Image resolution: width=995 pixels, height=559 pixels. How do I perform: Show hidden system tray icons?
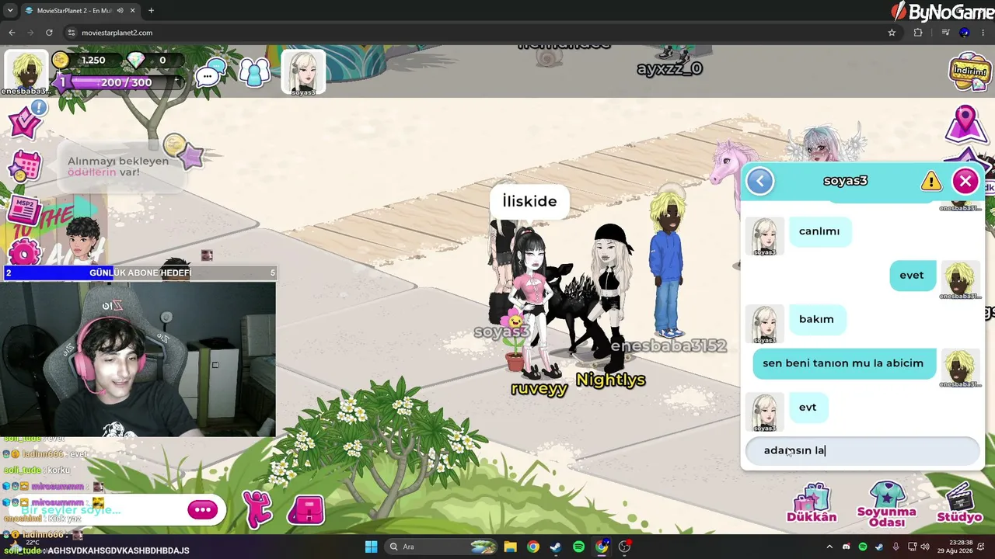pos(829,547)
